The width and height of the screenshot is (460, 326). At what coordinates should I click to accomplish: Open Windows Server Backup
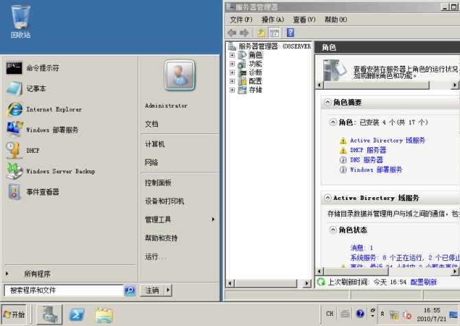click(60, 171)
